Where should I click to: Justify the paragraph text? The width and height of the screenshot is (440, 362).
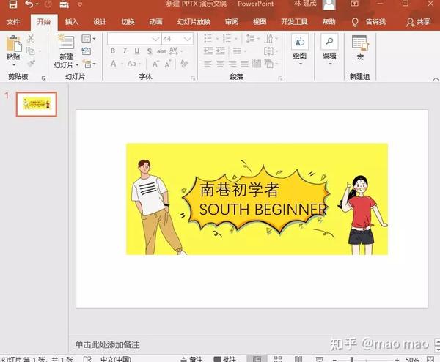(244, 64)
